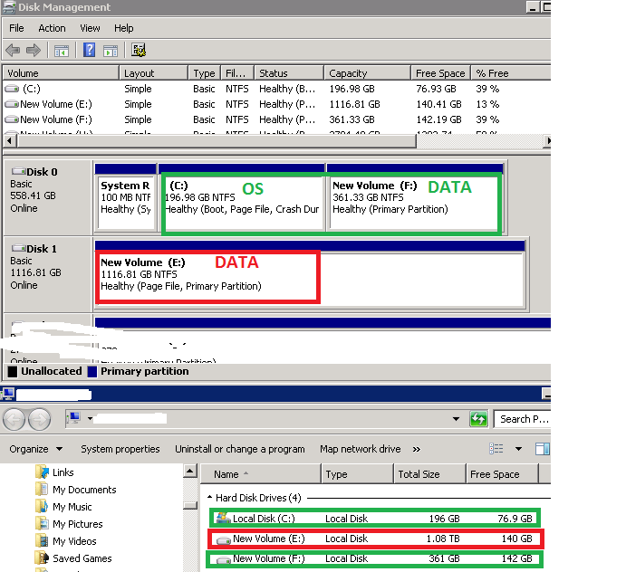
Task: Click the My Documents folder icon
Action: 42,489
